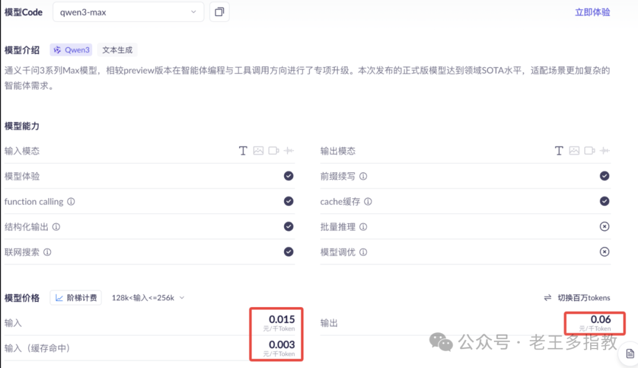Click the info icon beside 模型调优
Image resolution: width=638 pixels, height=368 pixels.
point(363,252)
